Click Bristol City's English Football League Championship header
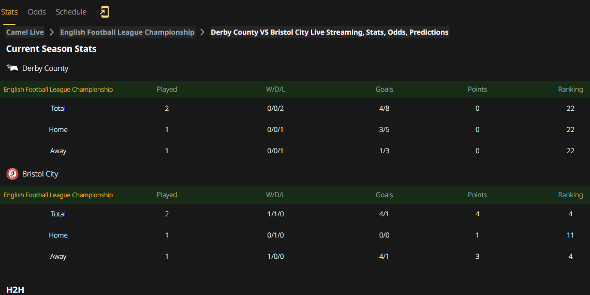This screenshot has width=590, height=295. [58, 195]
